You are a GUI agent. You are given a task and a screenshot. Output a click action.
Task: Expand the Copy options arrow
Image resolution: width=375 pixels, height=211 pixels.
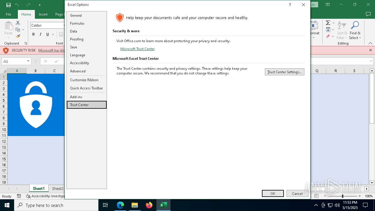tap(23, 30)
